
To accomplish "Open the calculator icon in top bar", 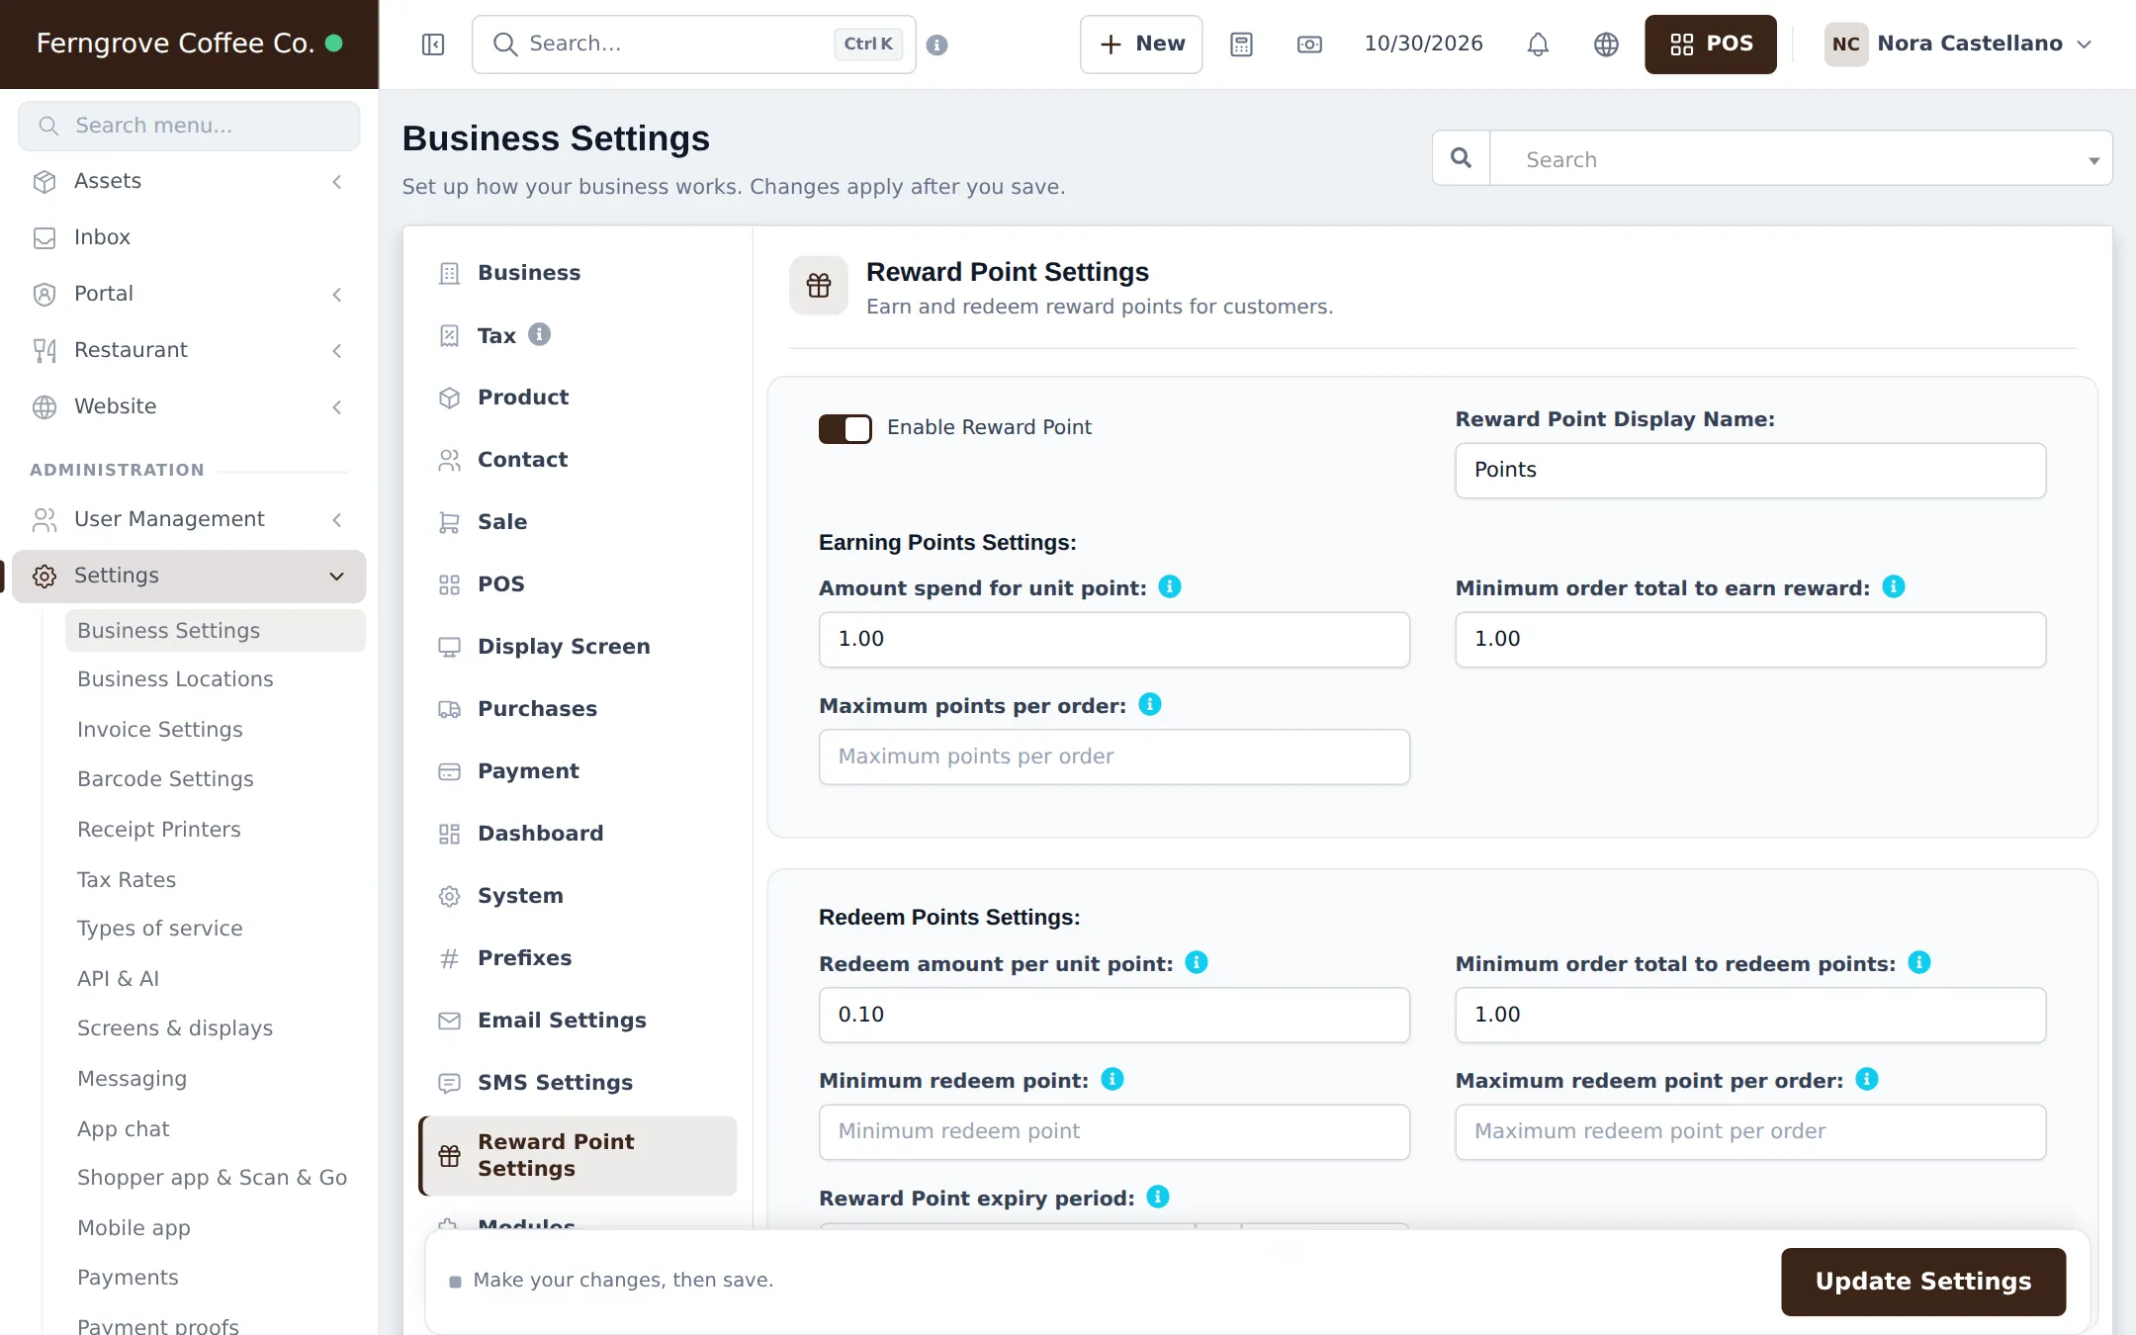I will click(x=1241, y=44).
